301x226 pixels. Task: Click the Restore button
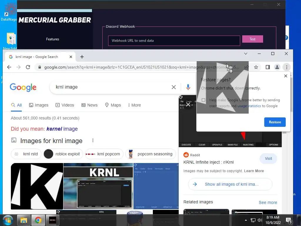point(275,122)
